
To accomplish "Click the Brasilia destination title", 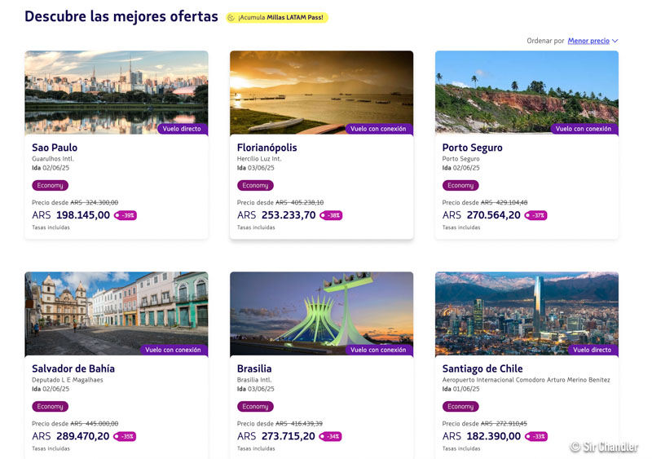I will coord(254,369).
